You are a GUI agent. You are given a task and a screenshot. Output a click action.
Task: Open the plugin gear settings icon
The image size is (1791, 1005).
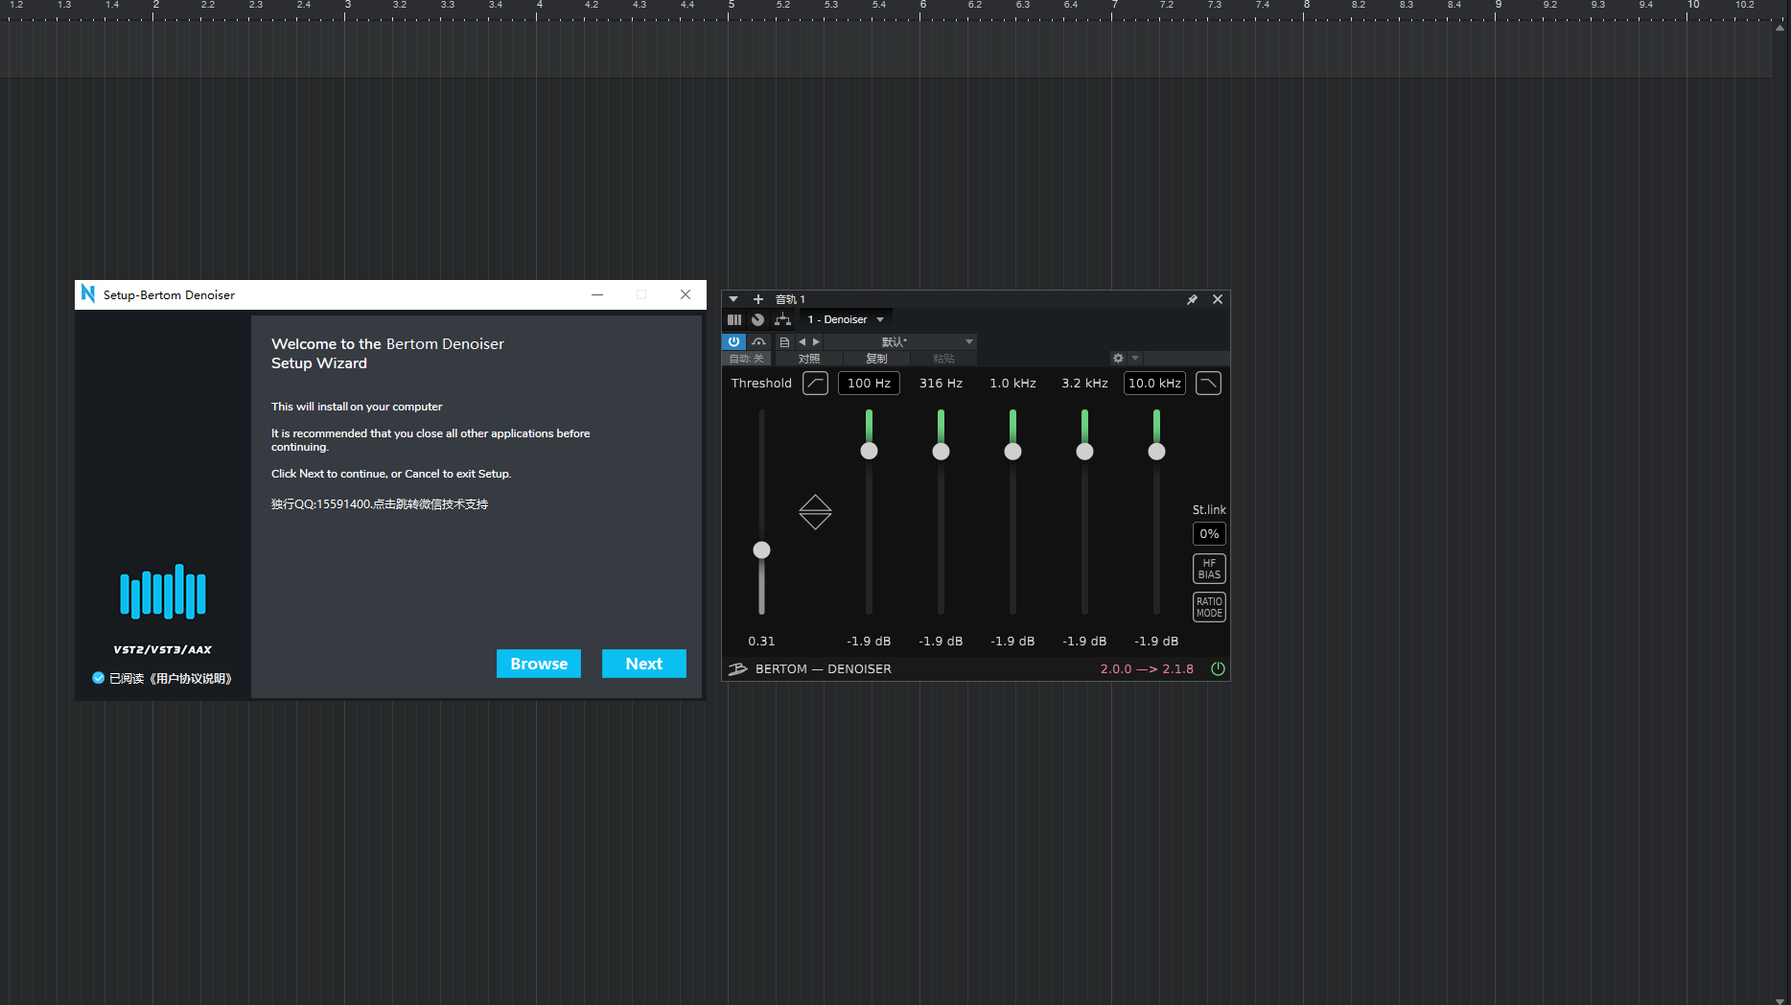click(1118, 358)
